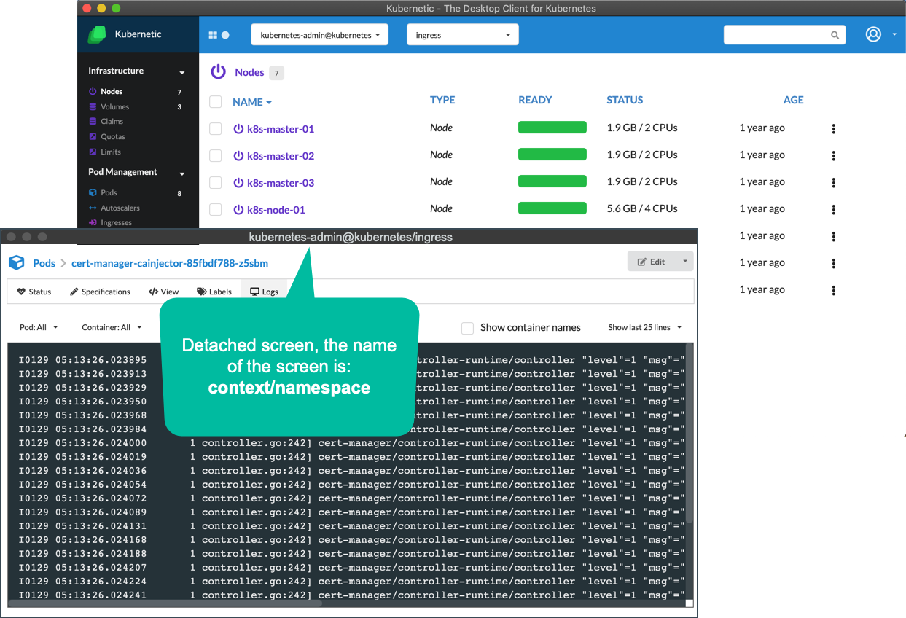Click the Pods sidebar cube icon
Image resolution: width=906 pixels, height=618 pixels.
[93, 193]
